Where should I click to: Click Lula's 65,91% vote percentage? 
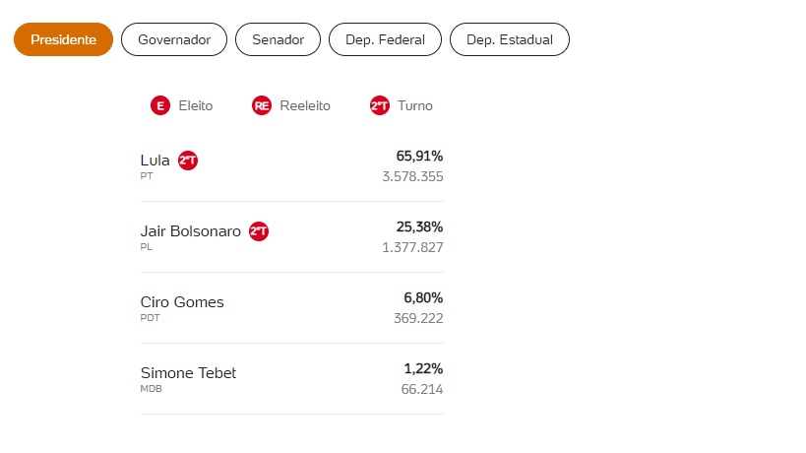(419, 156)
